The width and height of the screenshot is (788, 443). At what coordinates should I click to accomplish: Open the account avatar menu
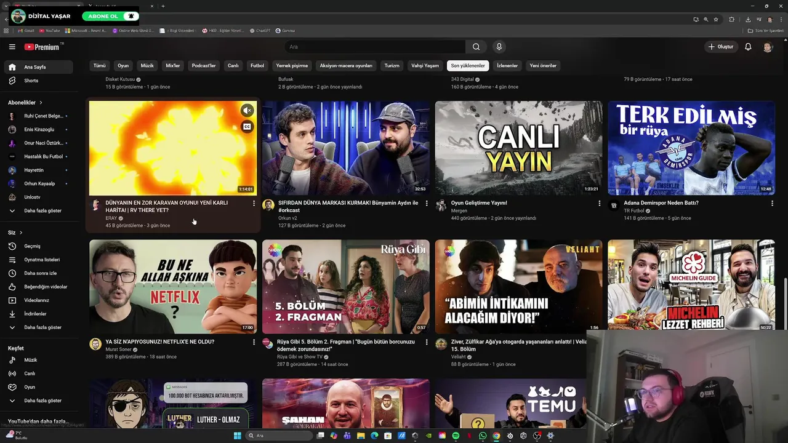768,47
